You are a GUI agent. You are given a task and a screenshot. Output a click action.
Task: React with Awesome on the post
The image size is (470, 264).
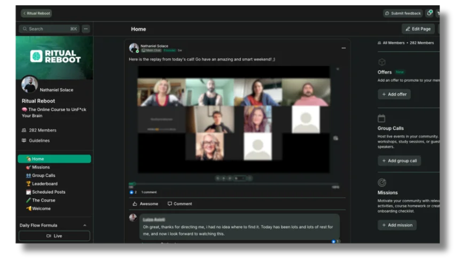click(145, 204)
